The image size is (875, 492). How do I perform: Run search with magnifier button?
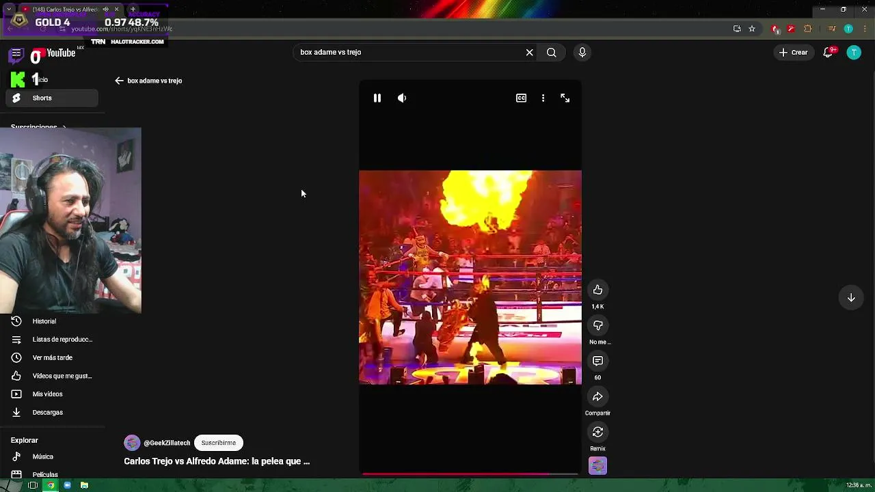click(551, 53)
